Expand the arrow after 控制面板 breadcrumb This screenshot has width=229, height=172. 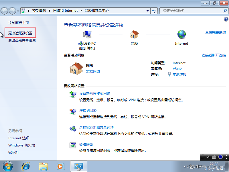[50, 11]
